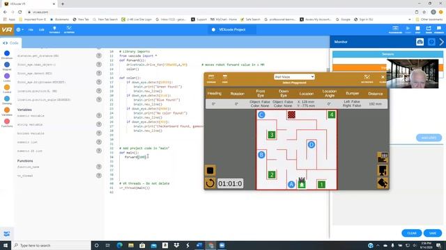
Task: Select the Sensing category circle
Action: (7, 99)
